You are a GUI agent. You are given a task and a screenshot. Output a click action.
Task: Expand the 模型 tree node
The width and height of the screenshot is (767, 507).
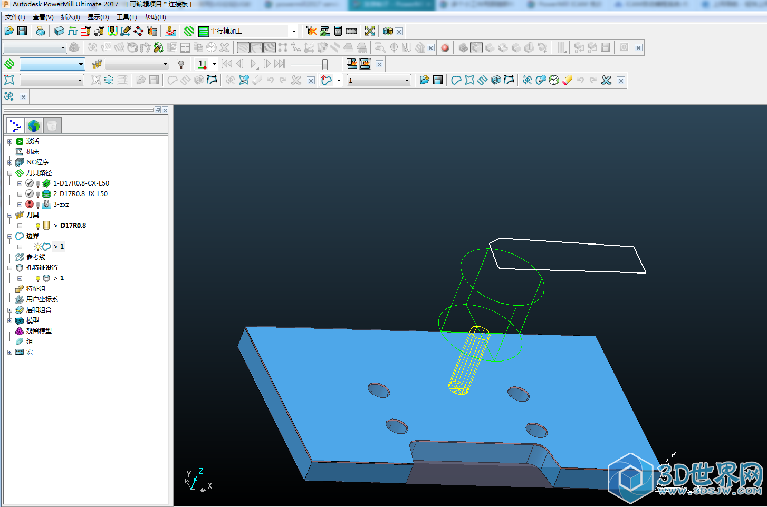[10, 320]
